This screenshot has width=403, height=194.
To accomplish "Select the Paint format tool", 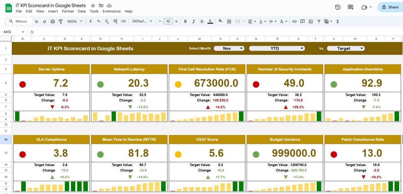I will click(x=60, y=21).
